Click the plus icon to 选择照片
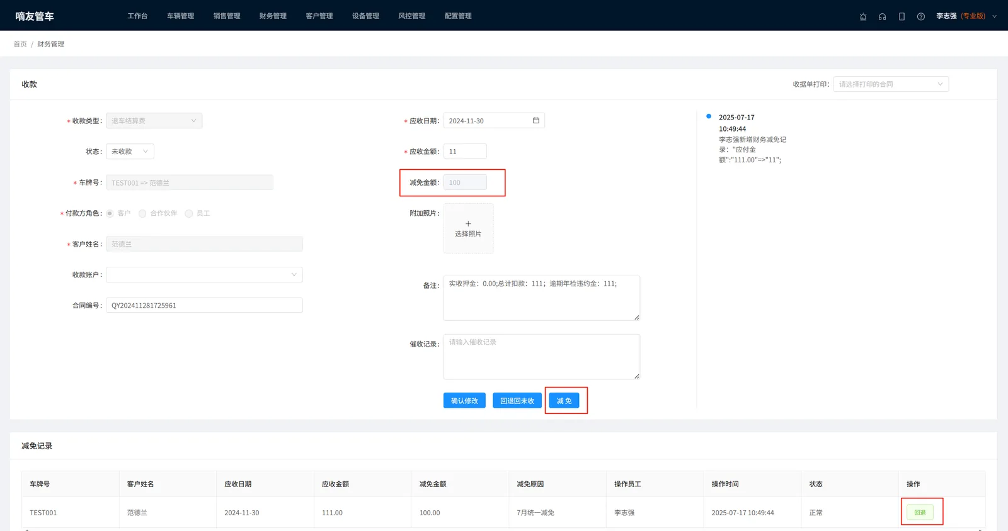The width and height of the screenshot is (1008, 531). (x=468, y=224)
